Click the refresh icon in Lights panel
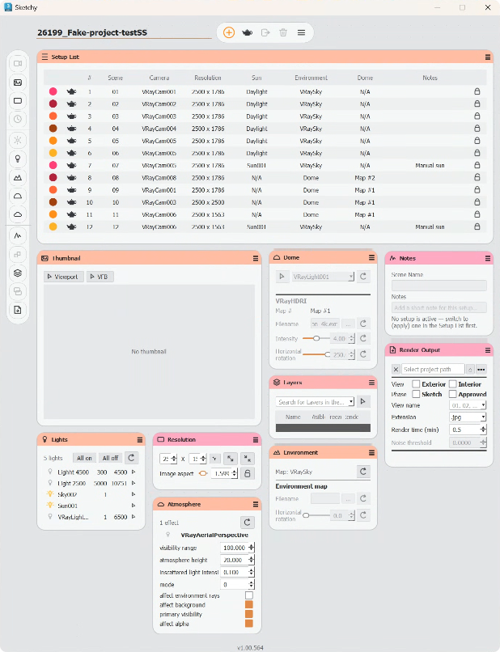This screenshot has width=500, height=652. coord(131,458)
